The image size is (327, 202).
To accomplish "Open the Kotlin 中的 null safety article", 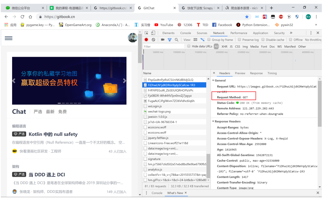I will point(53,134).
